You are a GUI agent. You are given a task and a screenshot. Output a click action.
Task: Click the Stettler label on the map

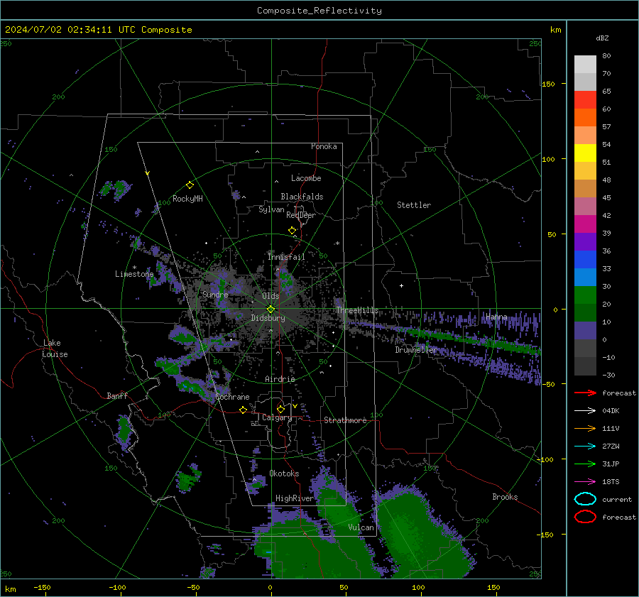tap(414, 205)
